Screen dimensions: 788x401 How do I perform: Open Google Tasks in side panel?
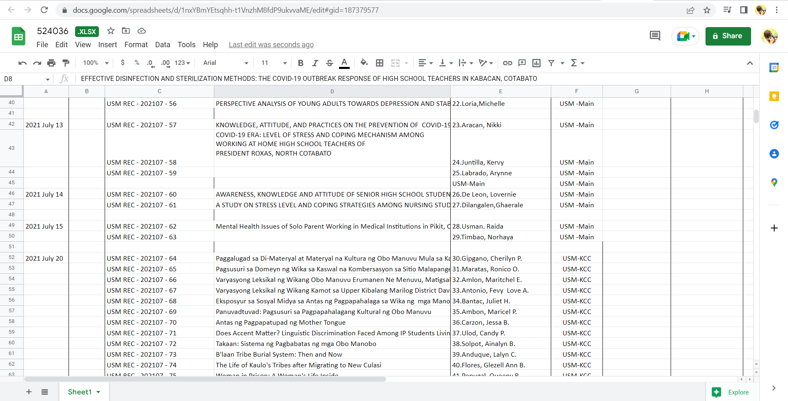click(x=774, y=125)
